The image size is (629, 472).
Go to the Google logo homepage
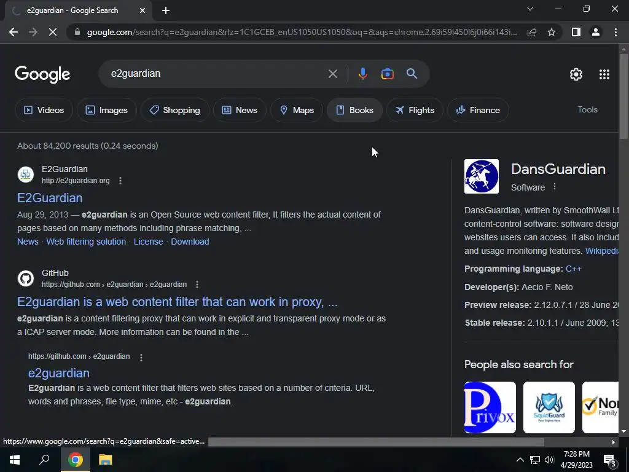42,74
